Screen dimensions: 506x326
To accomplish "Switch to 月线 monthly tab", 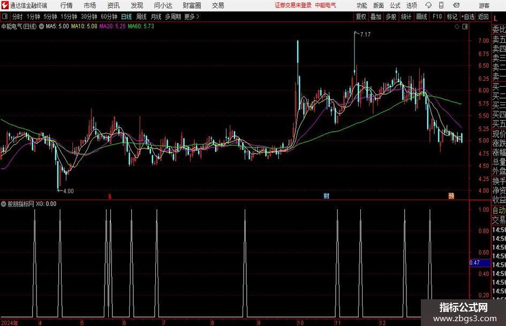I will pos(156,17).
